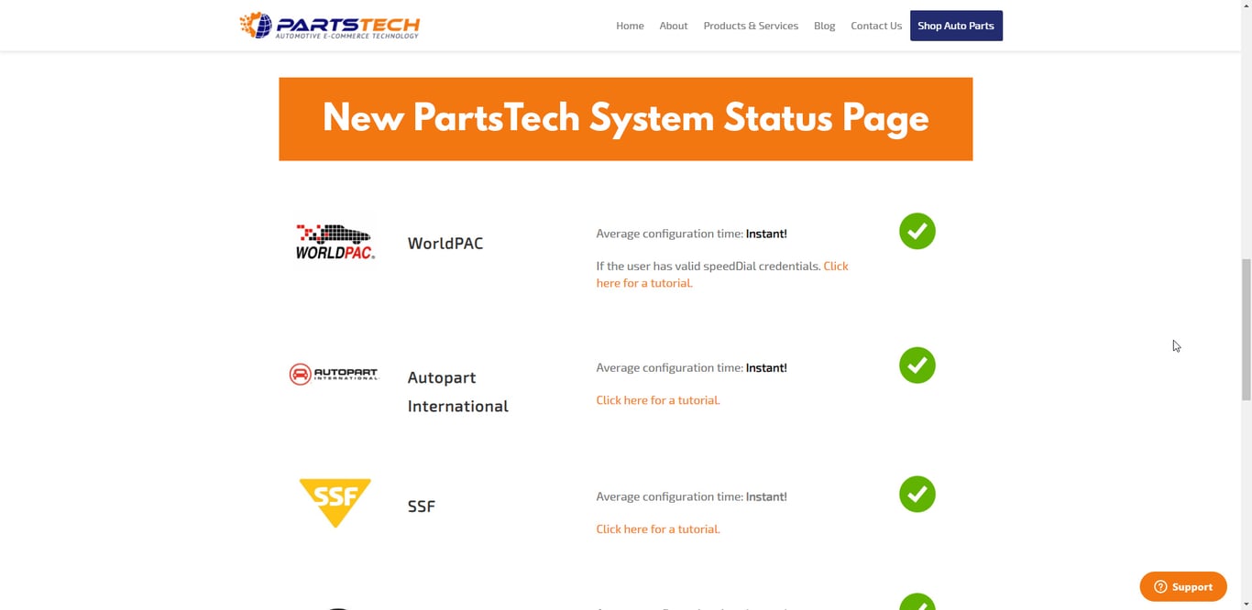
Task: Go to the About page
Action: pyautogui.click(x=674, y=26)
